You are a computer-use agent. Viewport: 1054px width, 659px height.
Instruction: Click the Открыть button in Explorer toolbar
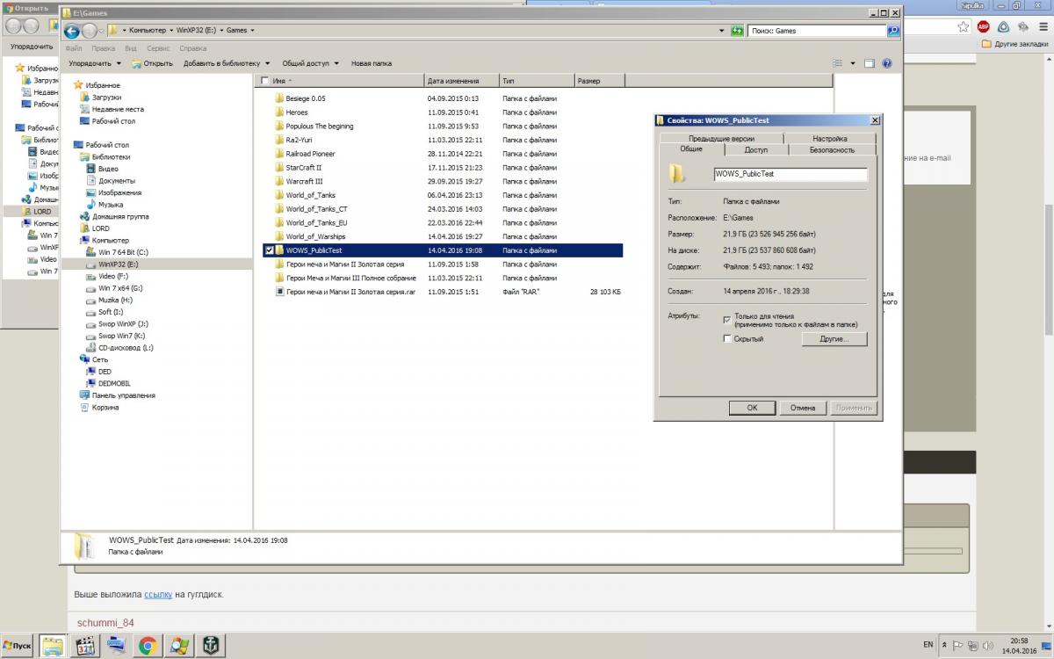tap(152, 63)
